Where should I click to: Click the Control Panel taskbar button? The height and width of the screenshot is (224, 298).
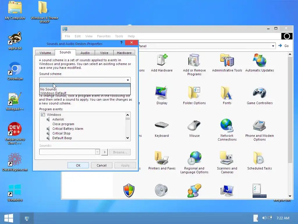tap(27, 218)
